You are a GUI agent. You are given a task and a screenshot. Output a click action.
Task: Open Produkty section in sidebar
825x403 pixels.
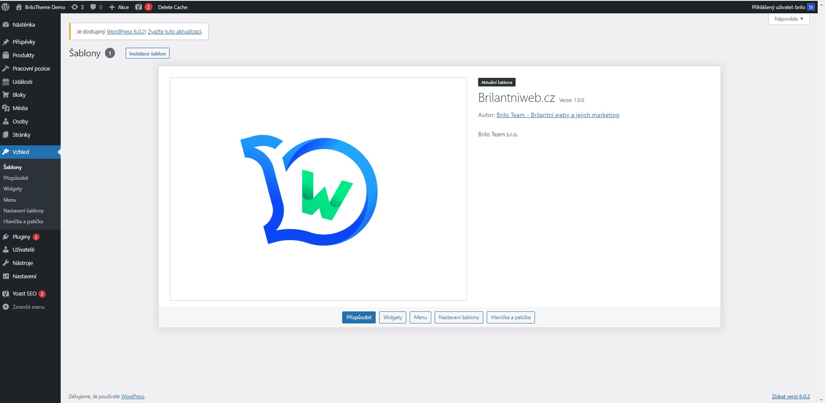[x=23, y=55]
